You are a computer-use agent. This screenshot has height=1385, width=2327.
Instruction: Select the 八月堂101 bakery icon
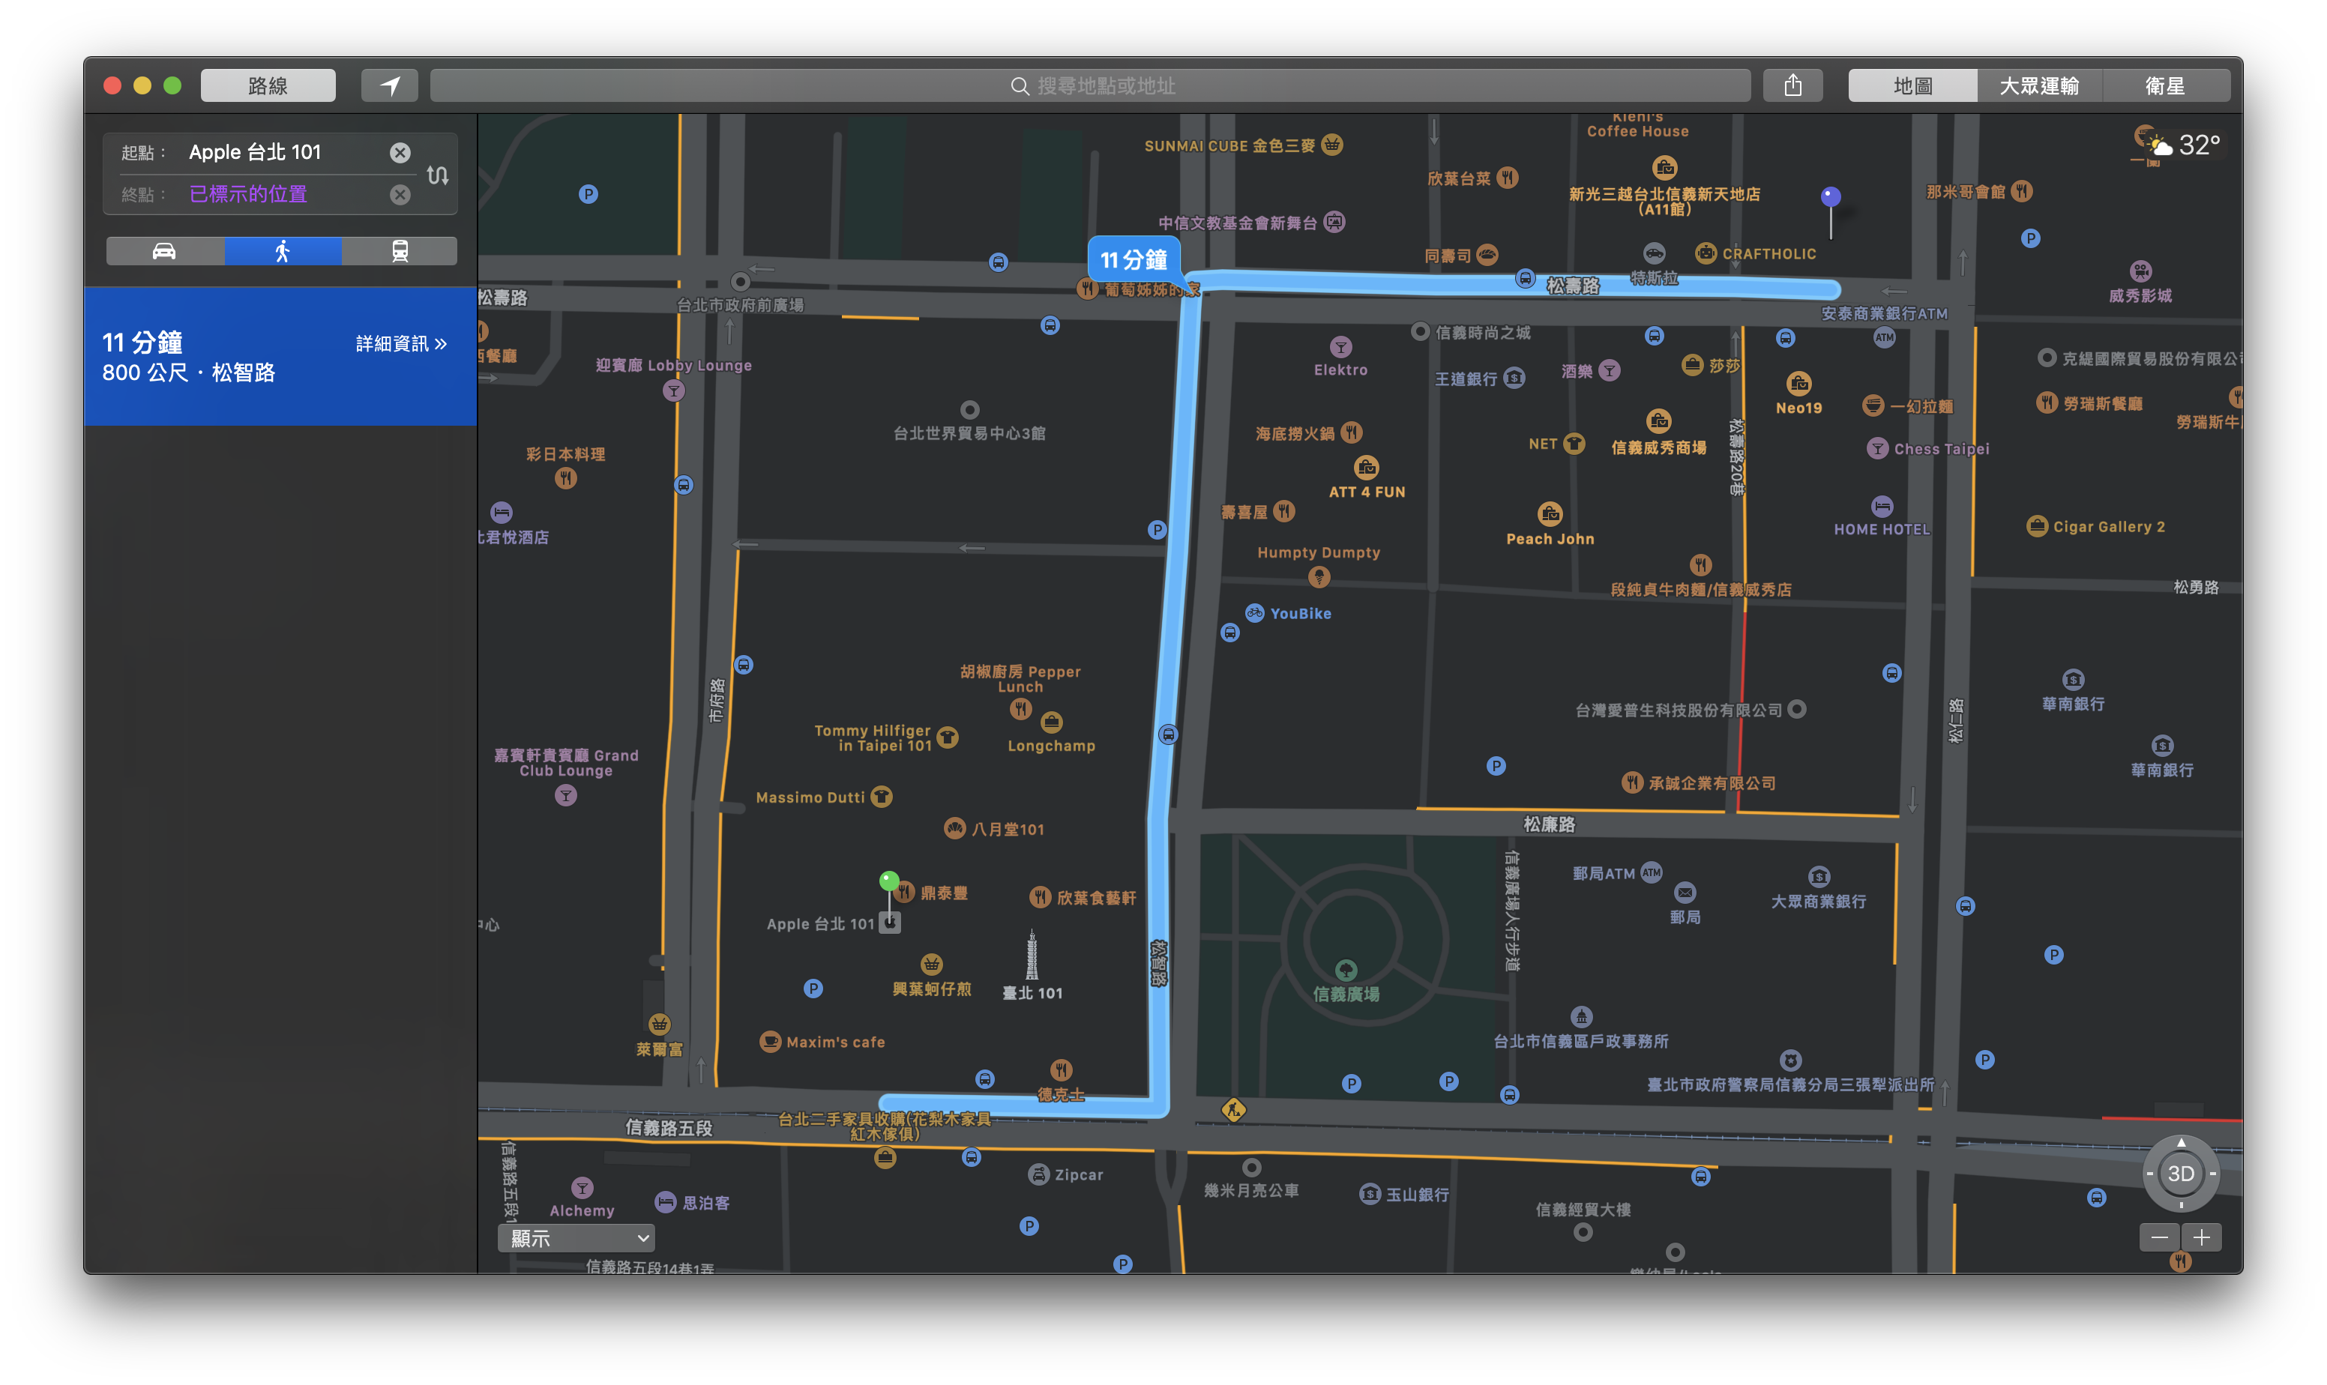[x=954, y=829]
